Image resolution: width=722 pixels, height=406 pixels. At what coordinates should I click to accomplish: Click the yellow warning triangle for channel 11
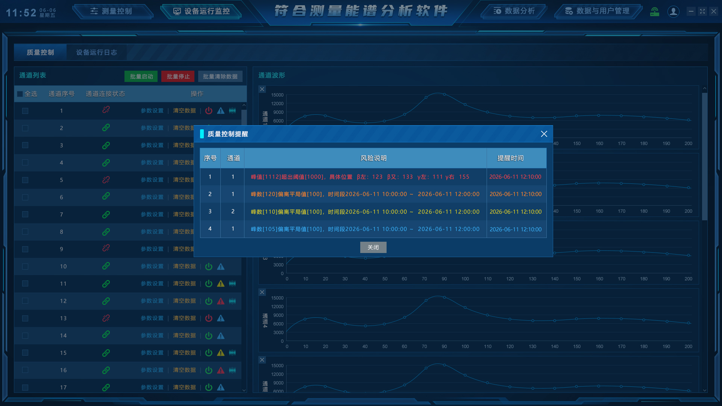221,284
